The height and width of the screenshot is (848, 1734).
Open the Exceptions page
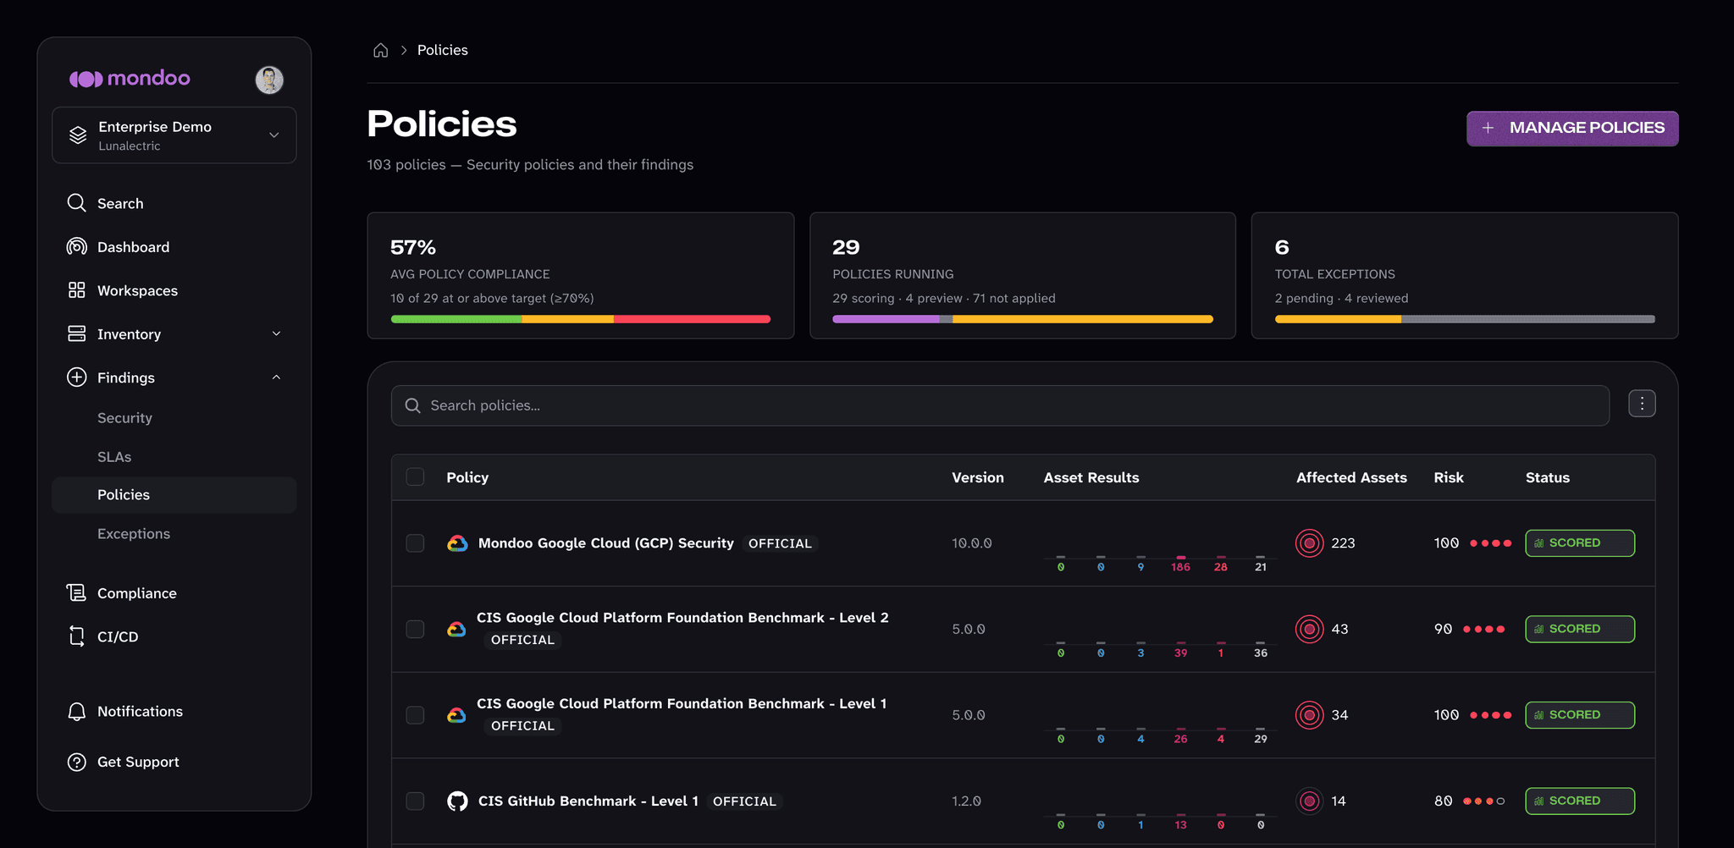pos(134,534)
